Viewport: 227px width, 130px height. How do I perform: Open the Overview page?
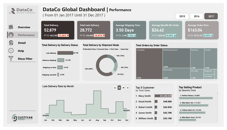(24, 27)
